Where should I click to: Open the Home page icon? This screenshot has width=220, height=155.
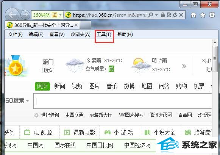(193, 15)
